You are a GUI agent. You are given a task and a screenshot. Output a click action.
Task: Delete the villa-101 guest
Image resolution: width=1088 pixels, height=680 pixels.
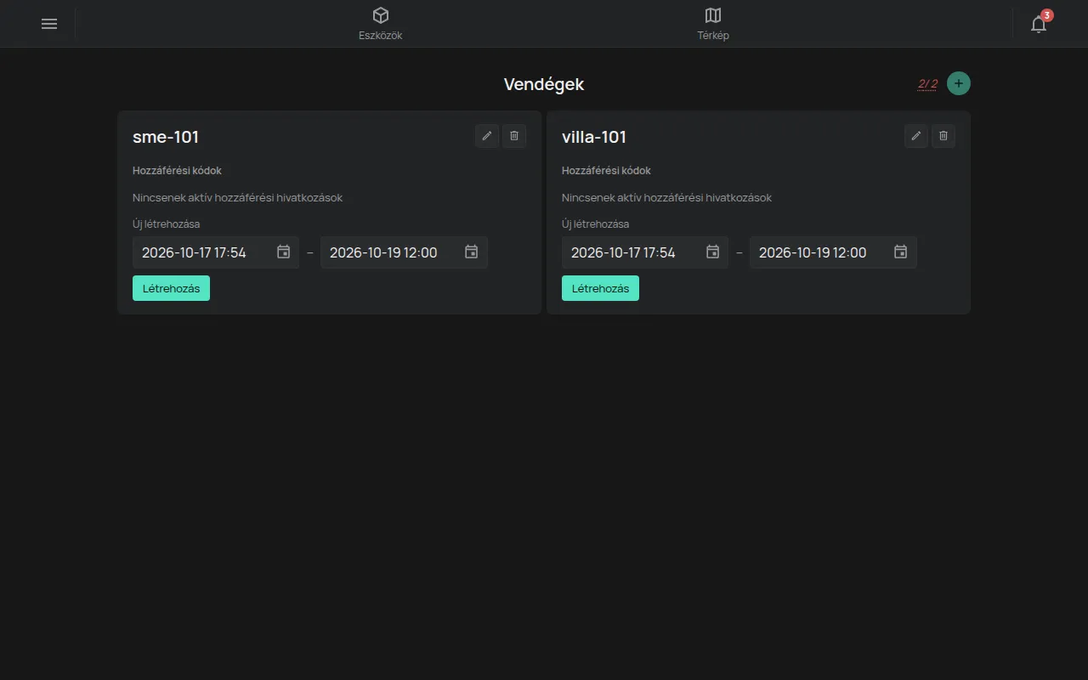[x=943, y=136]
